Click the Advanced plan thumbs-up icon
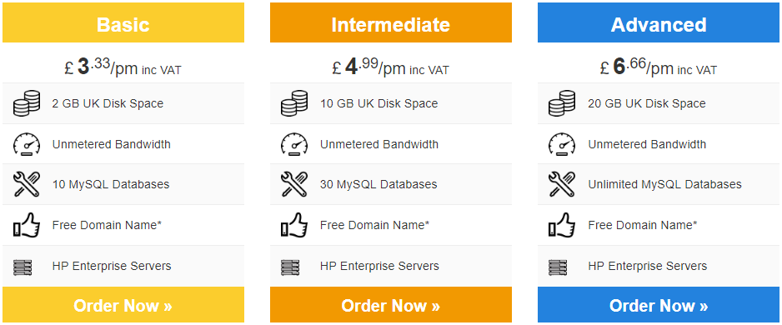 click(x=562, y=225)
